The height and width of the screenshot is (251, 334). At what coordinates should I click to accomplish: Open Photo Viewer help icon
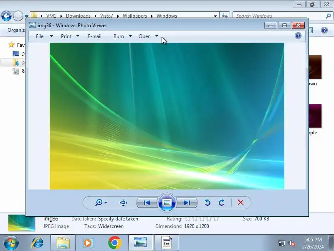[x=298, y=36]
